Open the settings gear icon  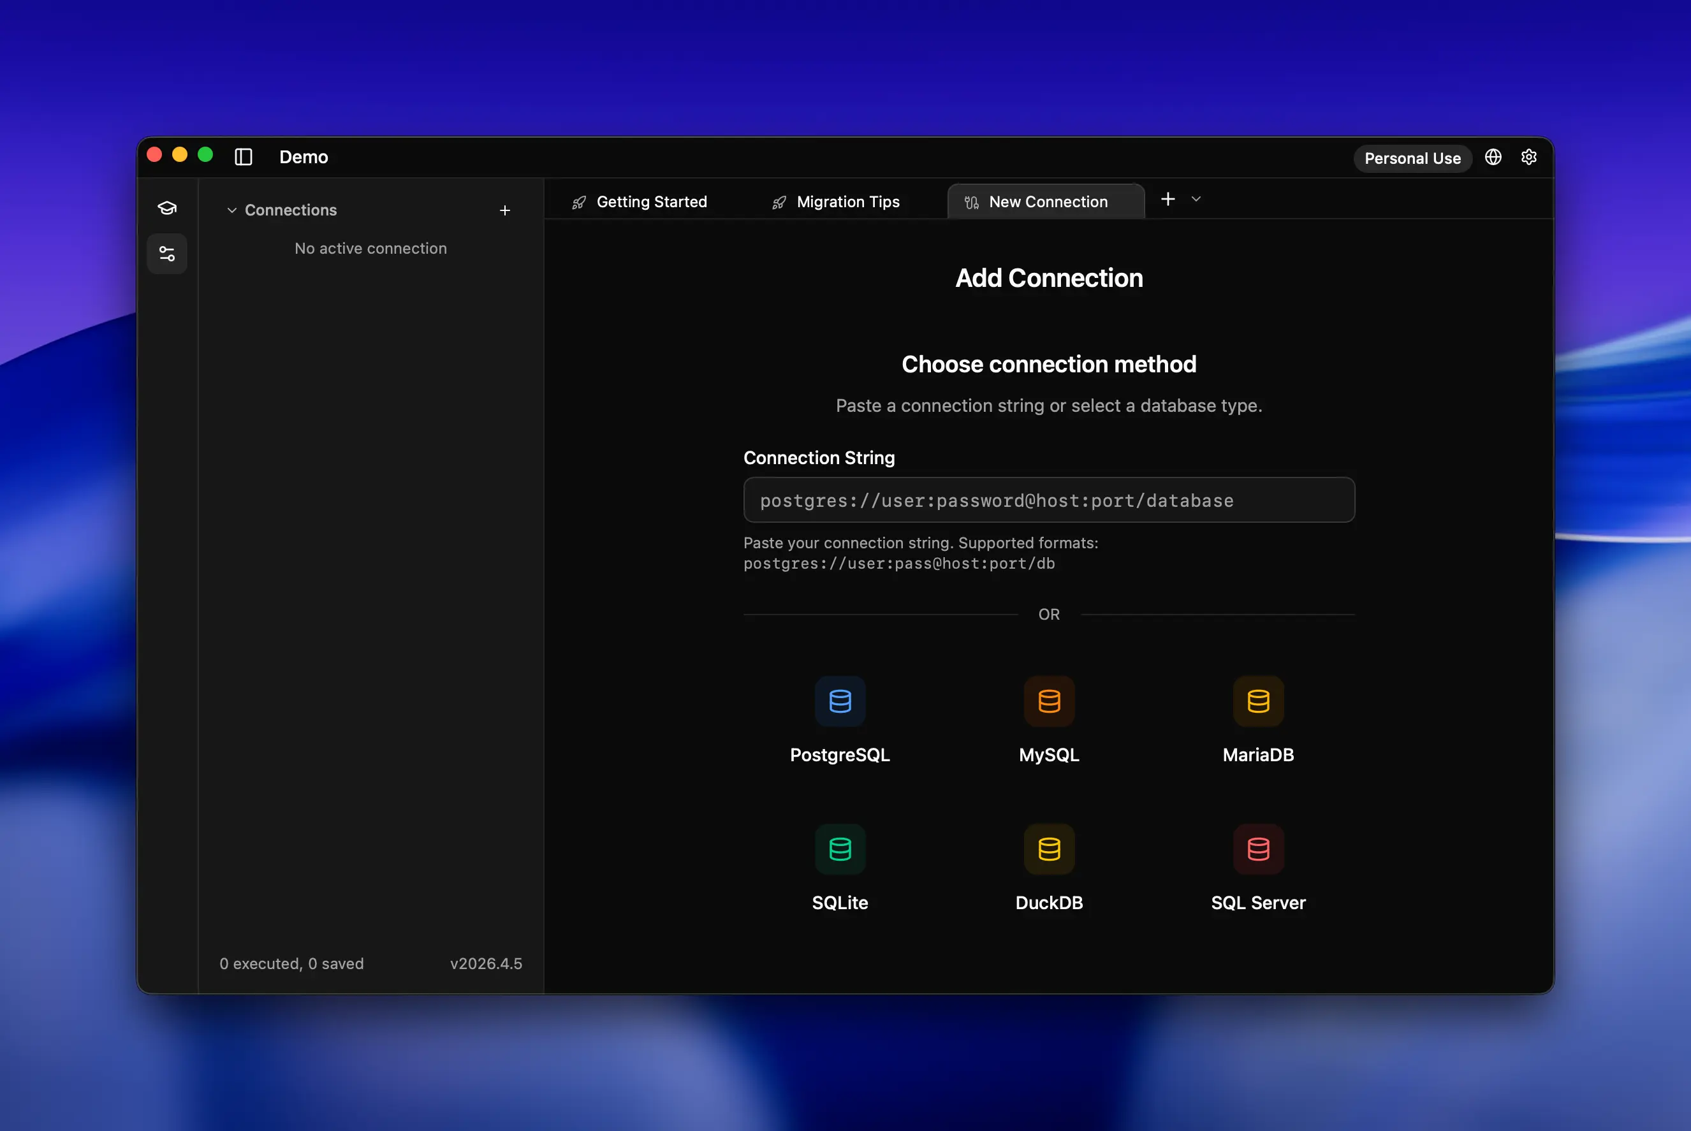click(x=1530, y=157)
